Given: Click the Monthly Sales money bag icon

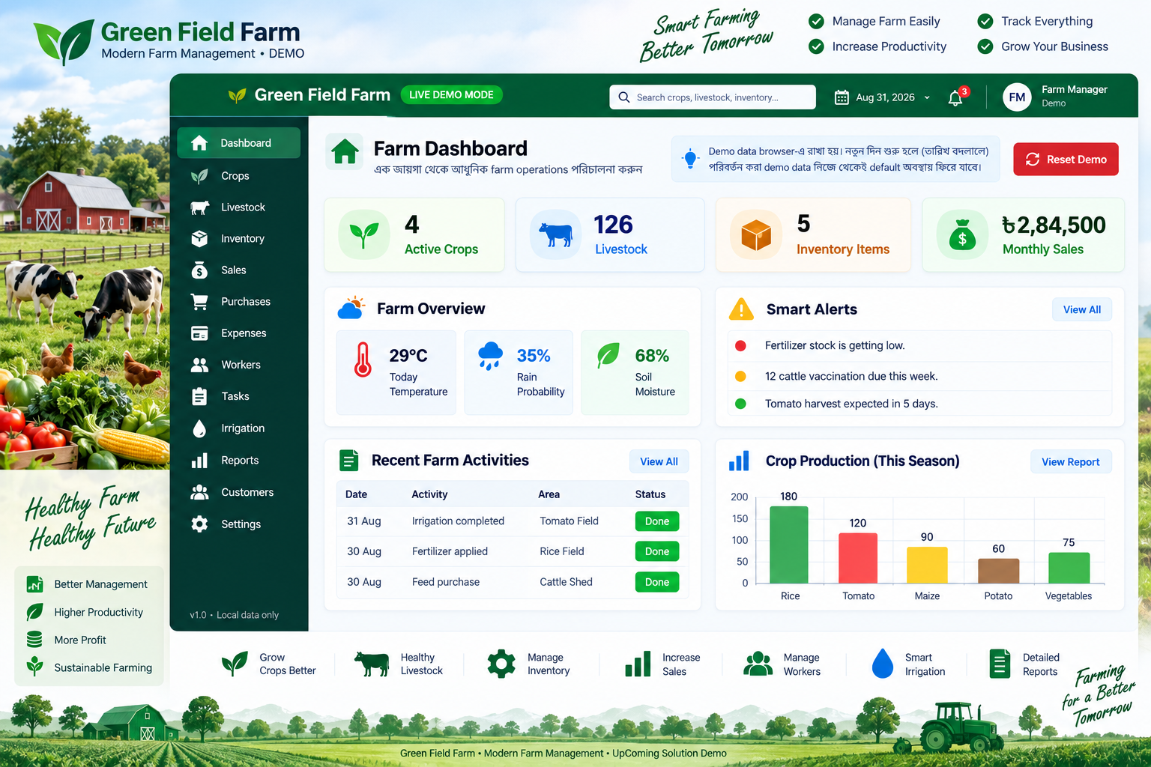Looking at the screenshot, I should click(x=962, y=235).
